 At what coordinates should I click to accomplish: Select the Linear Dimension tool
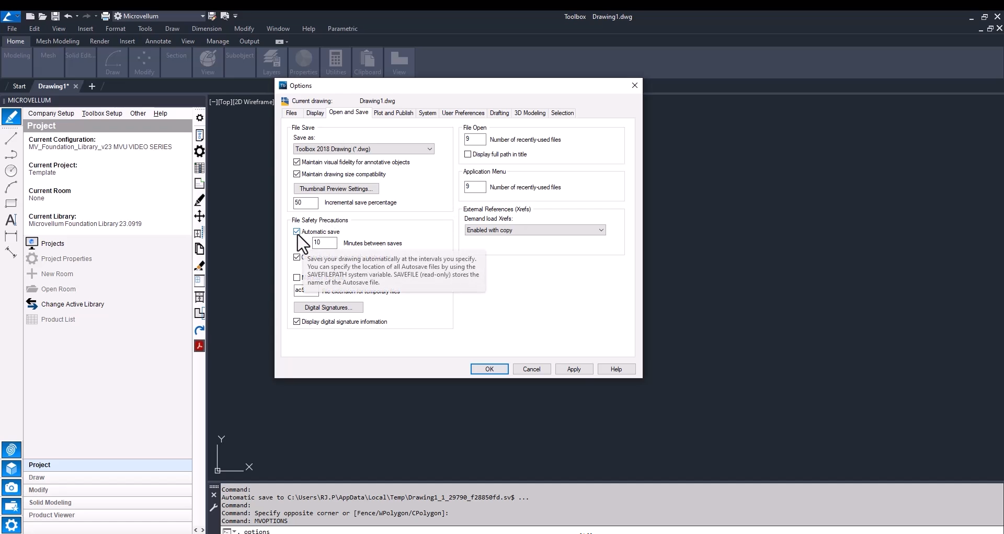(11, 236)
